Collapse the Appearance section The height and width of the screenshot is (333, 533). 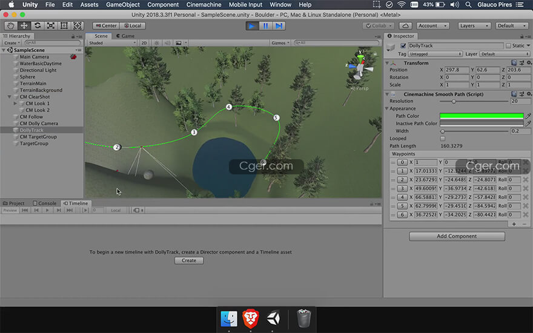[386, 109]
